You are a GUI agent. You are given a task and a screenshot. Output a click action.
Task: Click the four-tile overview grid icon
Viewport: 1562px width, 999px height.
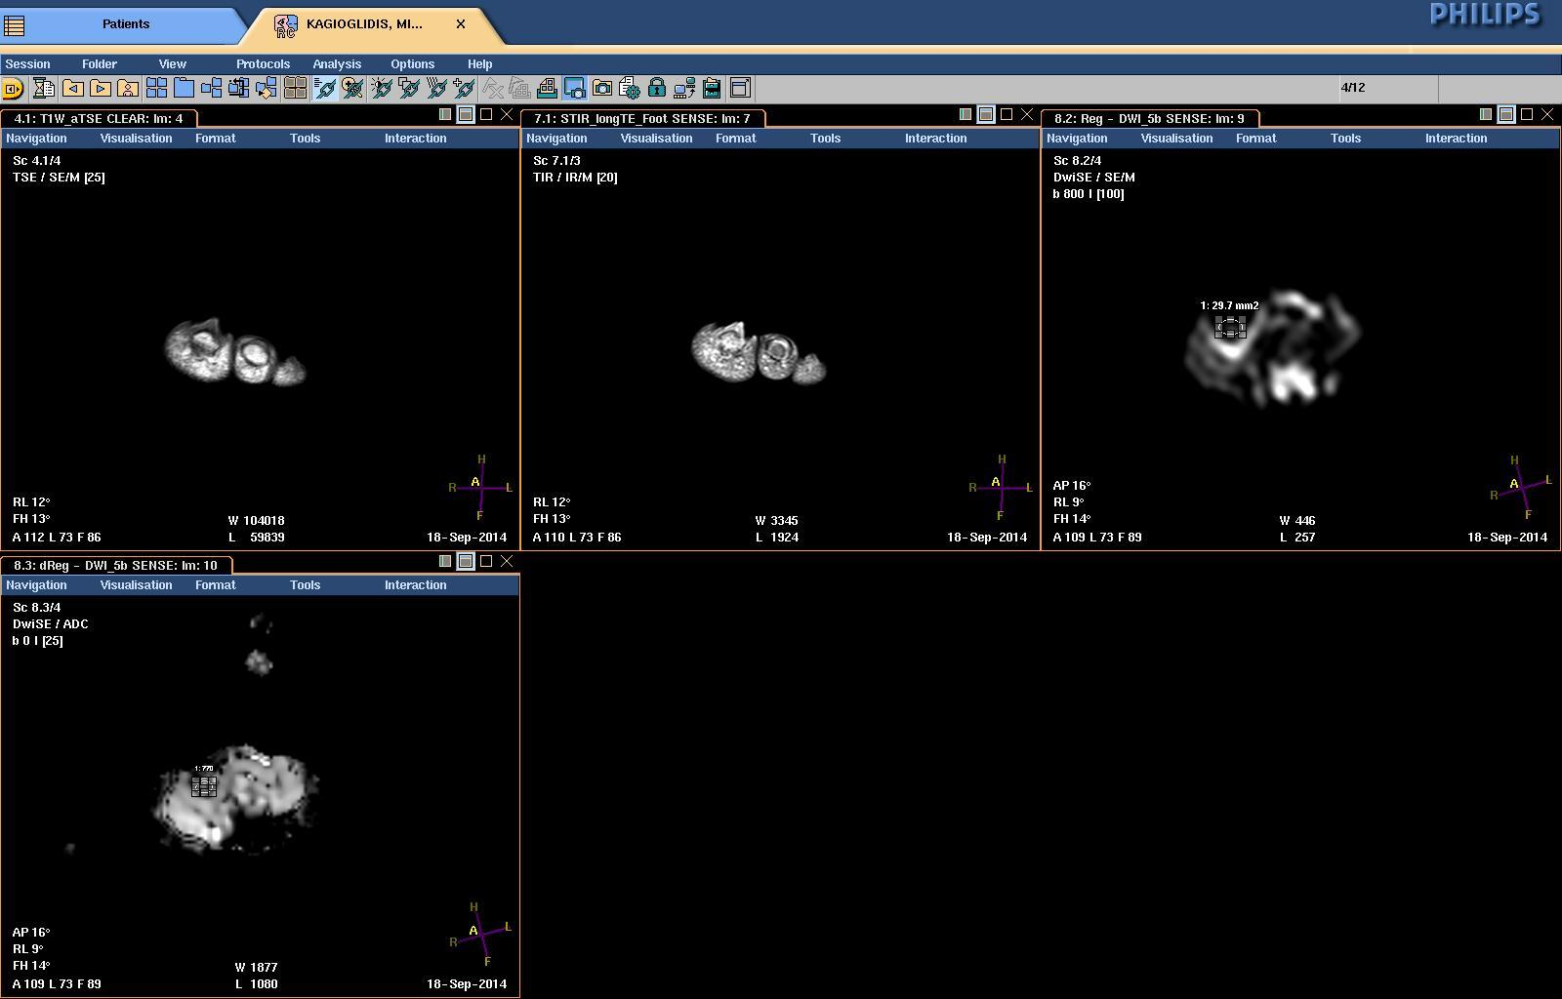[156, 89]
